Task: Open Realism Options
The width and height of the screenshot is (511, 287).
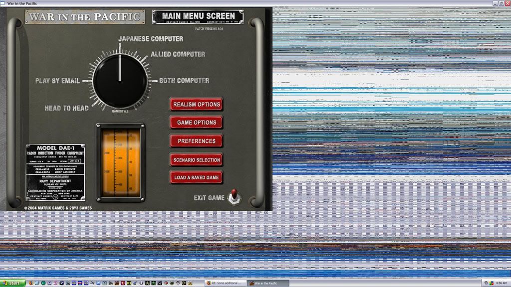Action: [197, 105]
